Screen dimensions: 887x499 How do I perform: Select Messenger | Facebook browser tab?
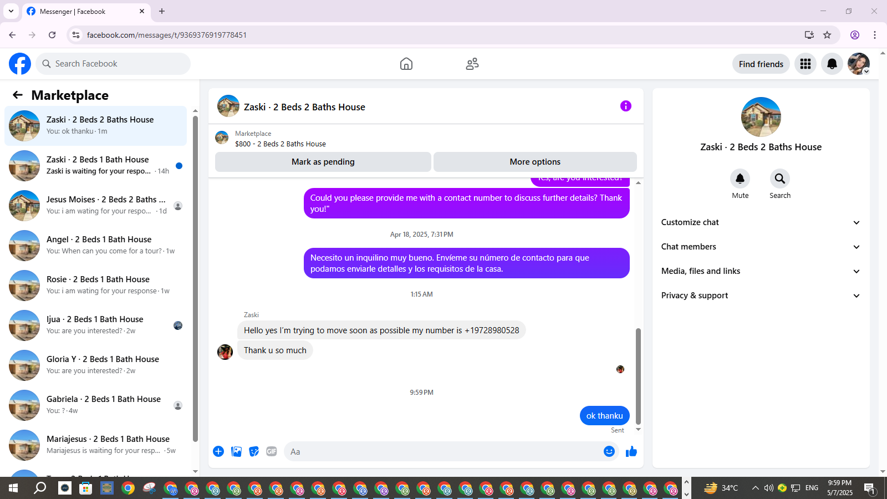point(86,11)
